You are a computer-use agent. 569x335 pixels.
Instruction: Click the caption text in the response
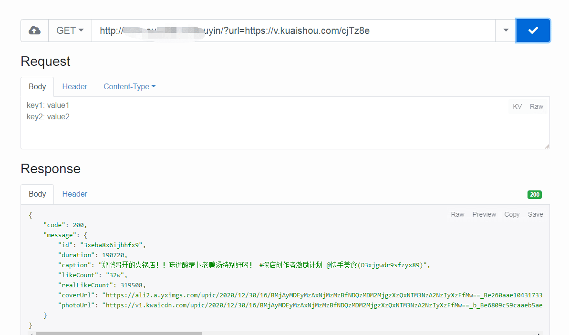click(262, 265)
